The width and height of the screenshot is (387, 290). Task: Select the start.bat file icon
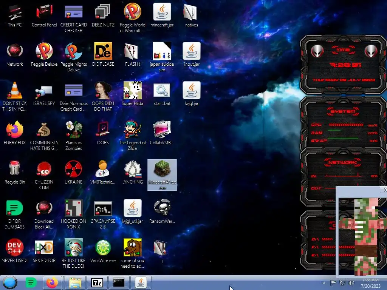pyautogui.click(x=162, y=91)
